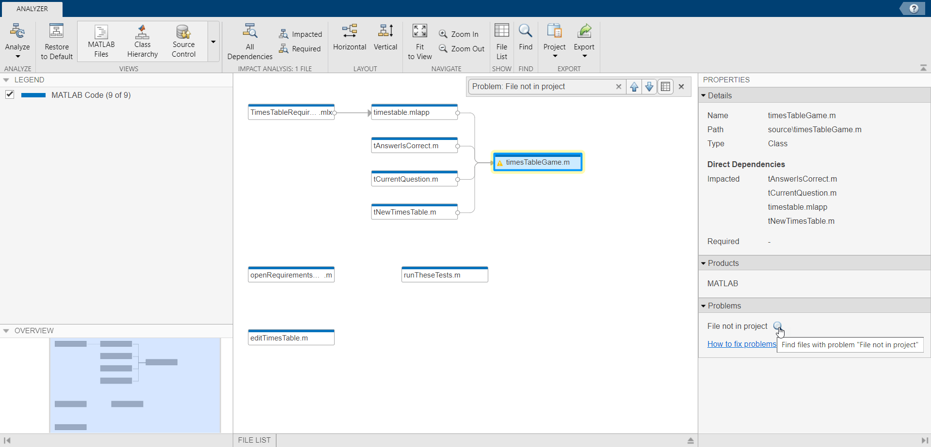This screenshot has height=447, width=931.
Task: Click the Overview minimap thumbnail
Action: tap(135, 385)
